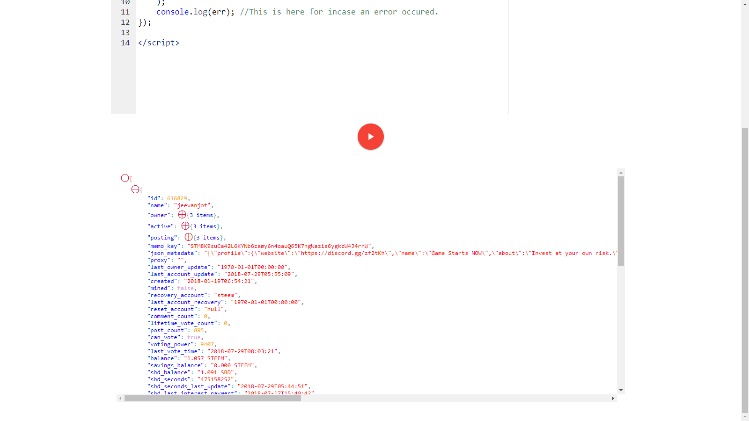749x421 pixels.
Task: Click the closing </script> tag in editor
Action: point(159,43)
